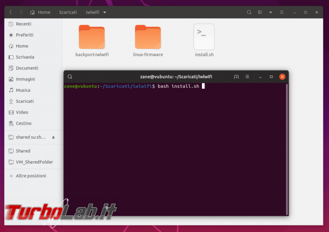Open Scaricati in the path bar
The width and height of the screenshot is (329, 232).
click(68, 12)
